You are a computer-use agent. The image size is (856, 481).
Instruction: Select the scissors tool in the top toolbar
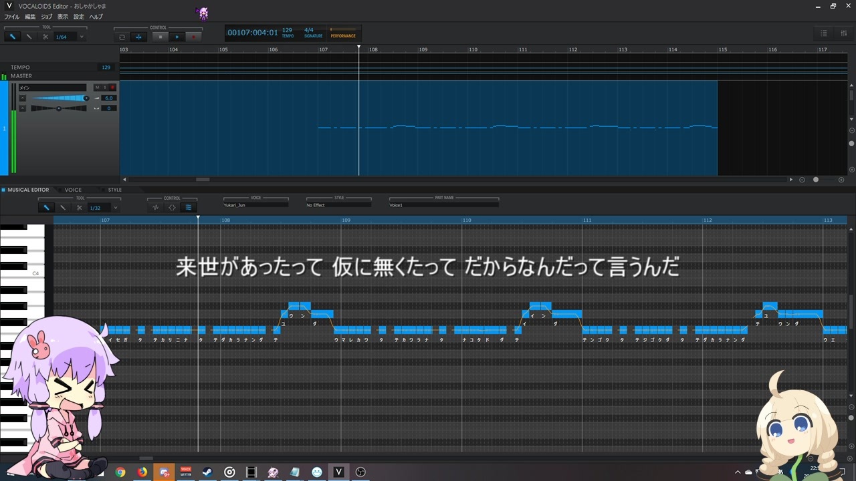pos(45,37)
